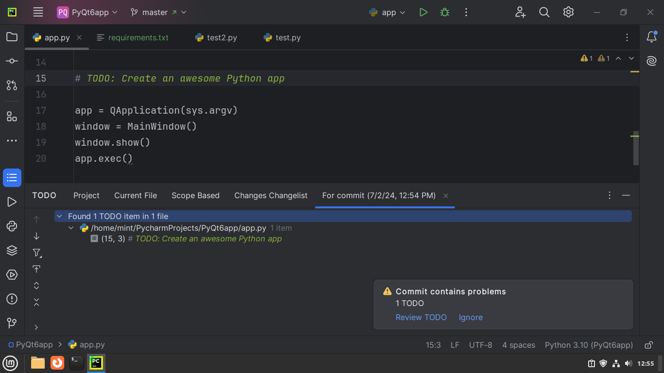The height and width of the screenshot is (373, 664).
Task: Select the TODO tool window icon
Action: coord(12,178)
